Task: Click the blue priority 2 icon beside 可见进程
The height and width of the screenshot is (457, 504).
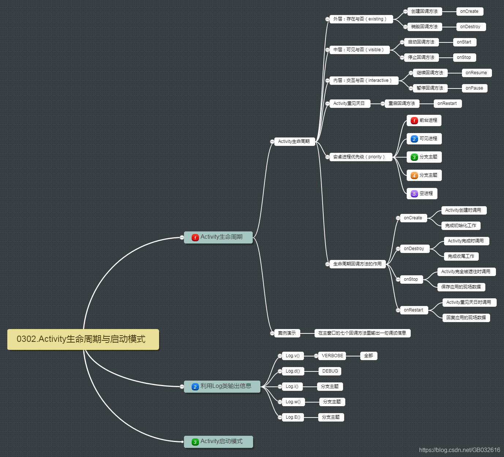Action: tap(414, 139)
